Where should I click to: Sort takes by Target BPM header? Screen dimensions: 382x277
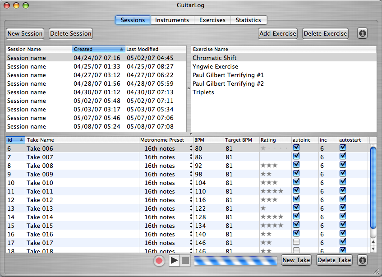[242, 140]
